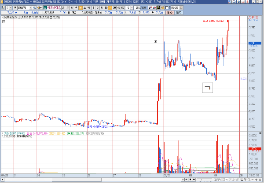The height and width of the screenshot is (183, 264).
Task: Choose the 45-minute interval button
Action: 118,8
